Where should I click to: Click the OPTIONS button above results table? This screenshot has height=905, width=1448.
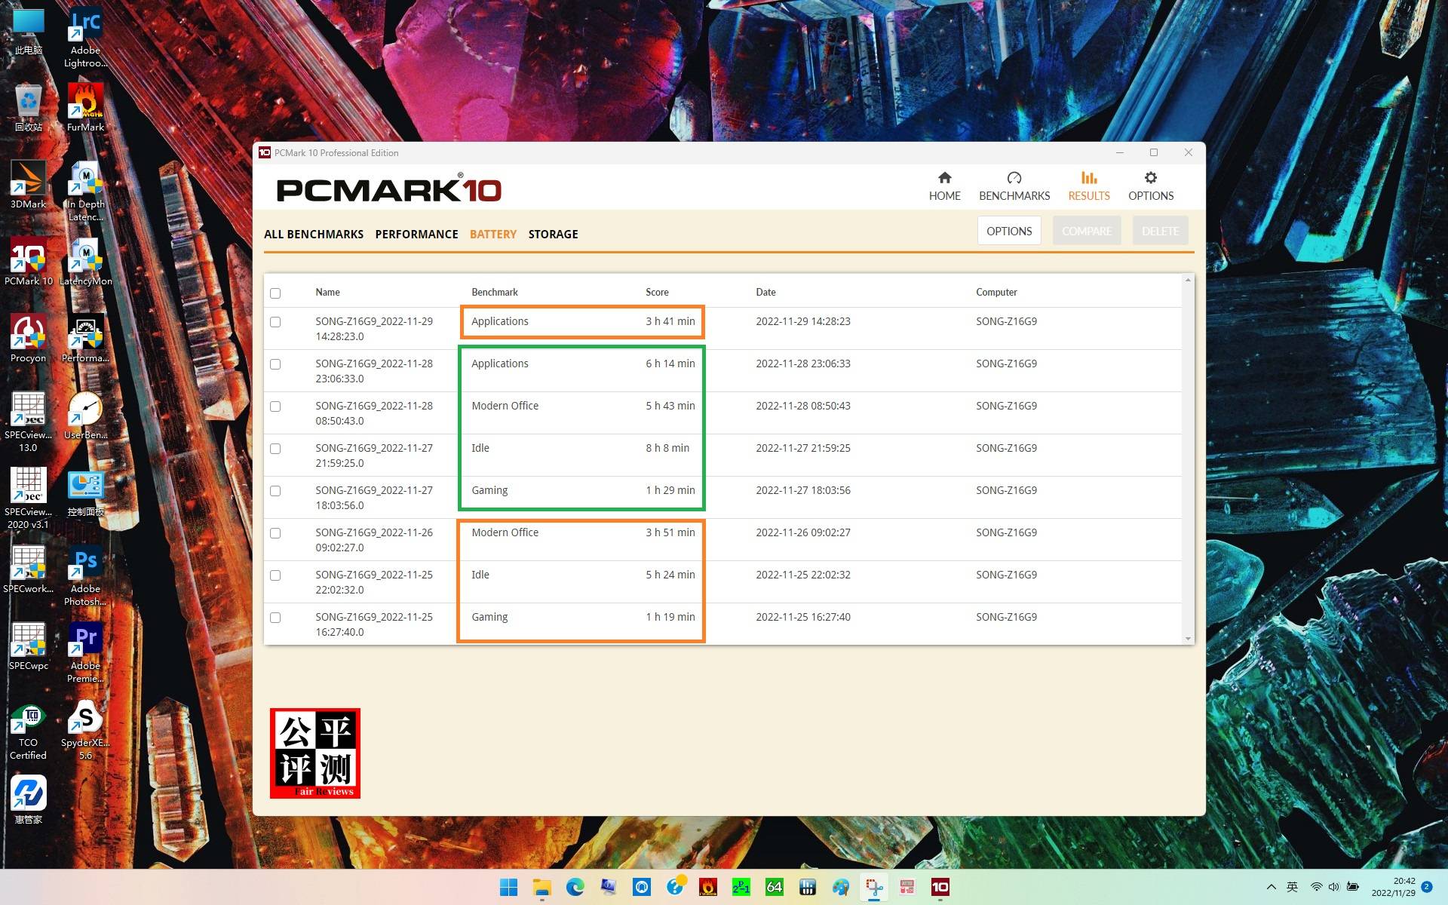1008,231
